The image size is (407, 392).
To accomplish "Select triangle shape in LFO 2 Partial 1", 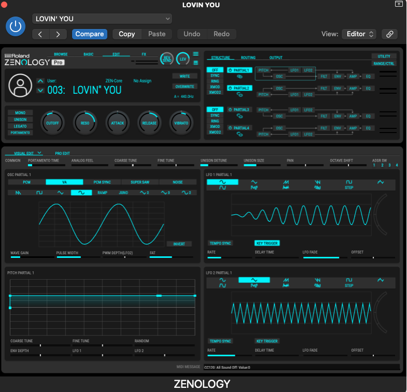I will click(254, 280).
